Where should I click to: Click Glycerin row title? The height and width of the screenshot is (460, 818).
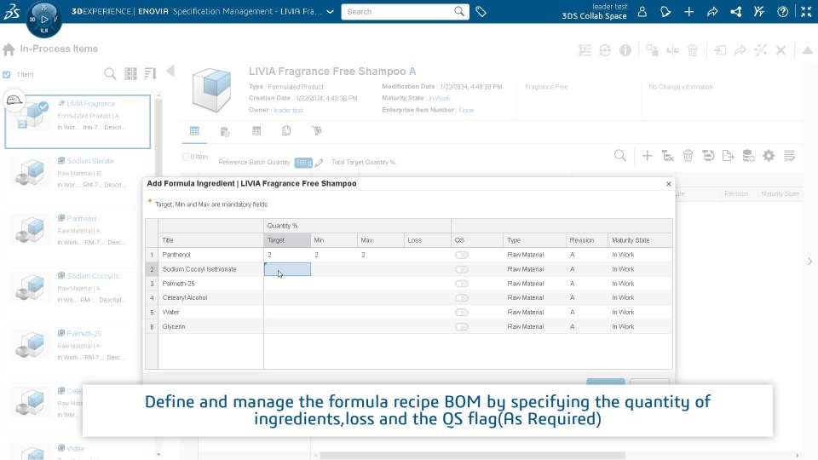tap(174, 327)
